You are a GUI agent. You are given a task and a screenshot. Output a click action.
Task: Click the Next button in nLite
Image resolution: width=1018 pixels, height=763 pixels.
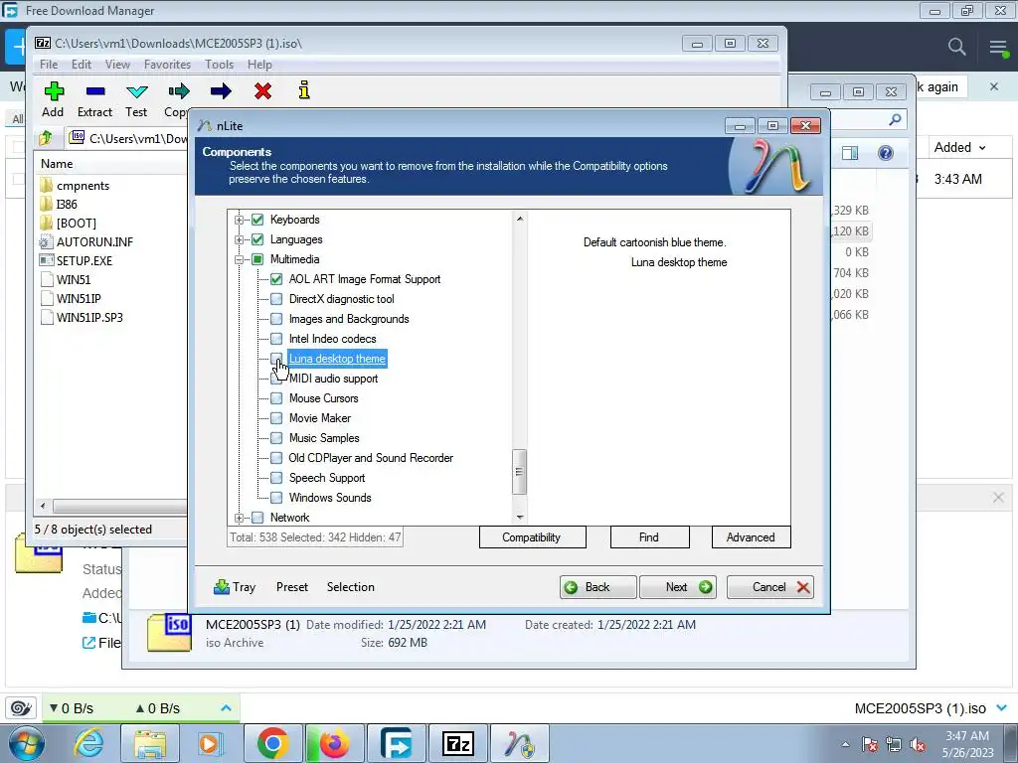click(x=678, y=587)
